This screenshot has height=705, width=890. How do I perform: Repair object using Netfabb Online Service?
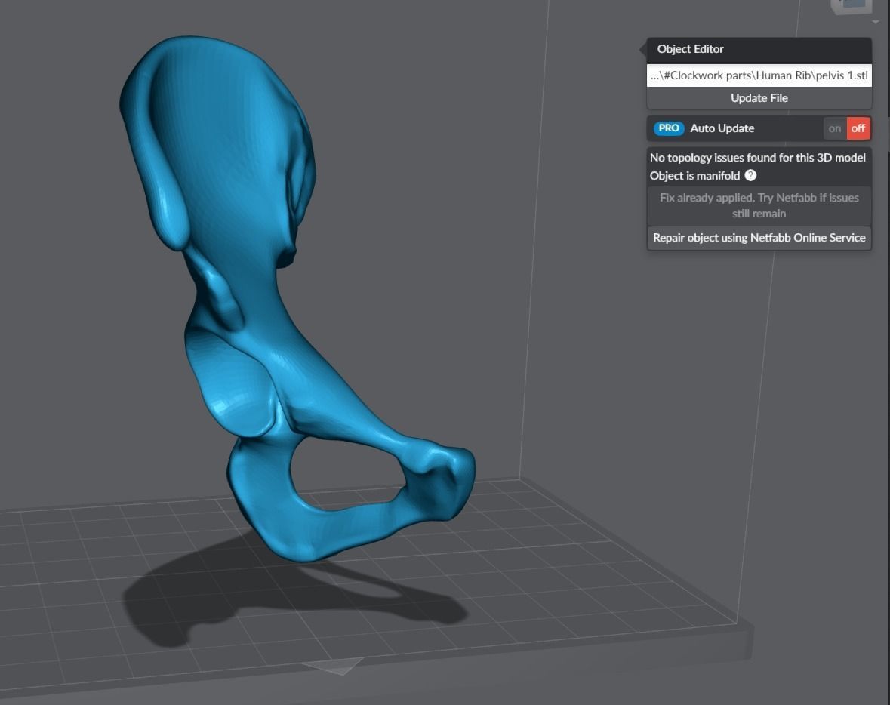[x=759, y=238]
